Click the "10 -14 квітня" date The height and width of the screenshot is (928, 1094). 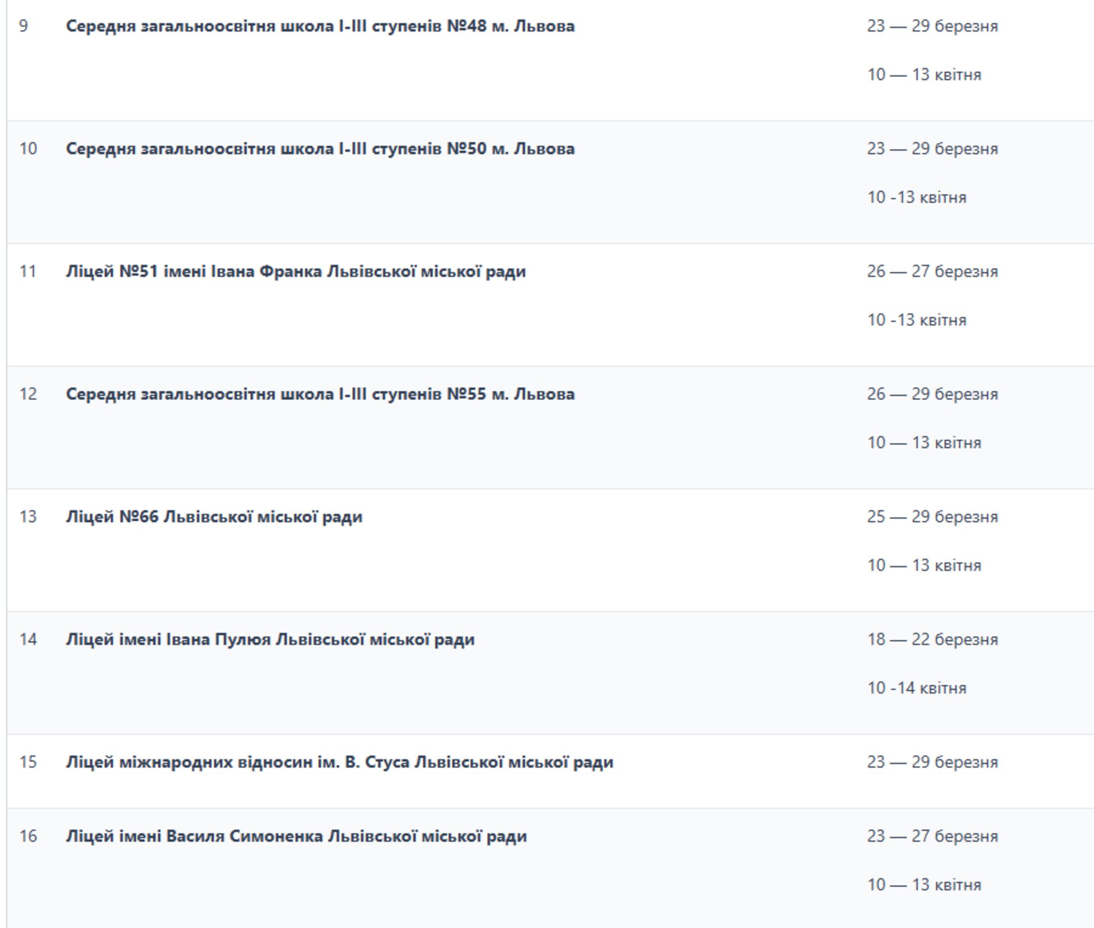[x=916, y=688]
